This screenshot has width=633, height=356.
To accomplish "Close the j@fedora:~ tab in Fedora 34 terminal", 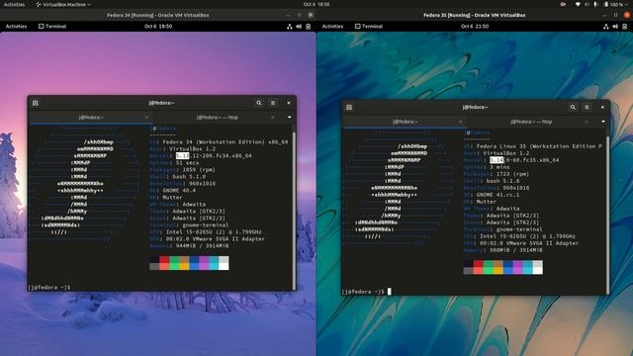I will click(x=146, y=118).
